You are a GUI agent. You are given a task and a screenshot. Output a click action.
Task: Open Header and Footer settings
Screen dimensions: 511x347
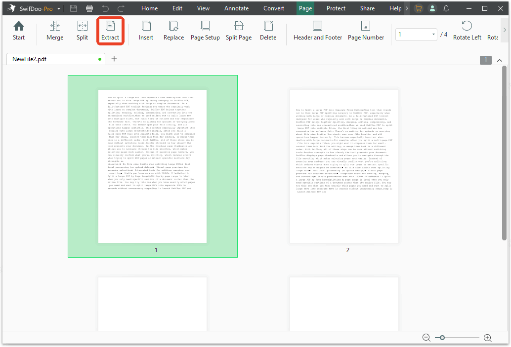pyautogui.click(x=318, y=31)
